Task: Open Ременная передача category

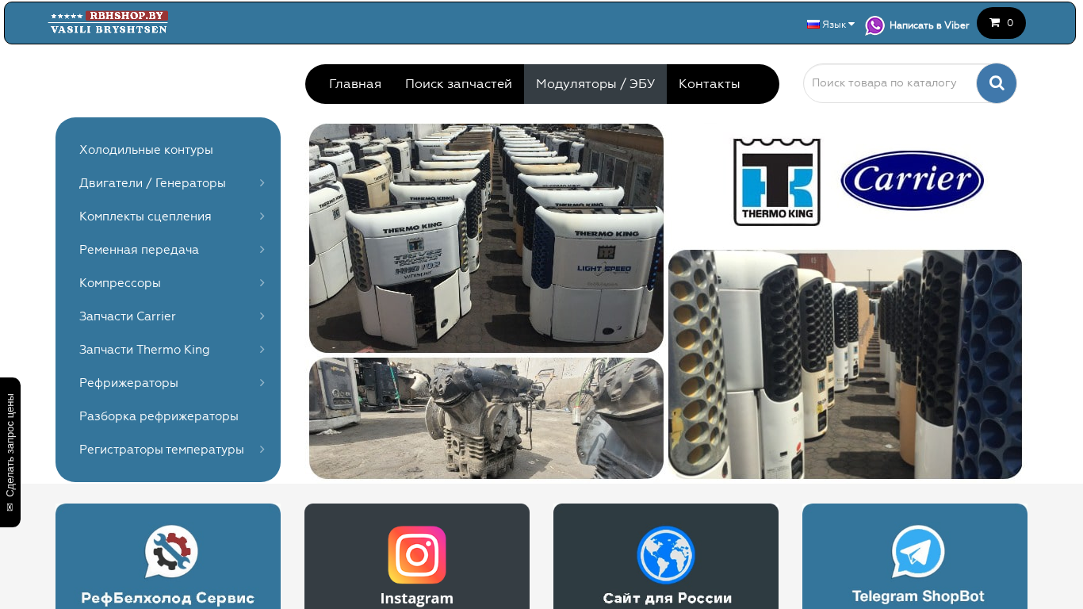Action: (139, 250)
